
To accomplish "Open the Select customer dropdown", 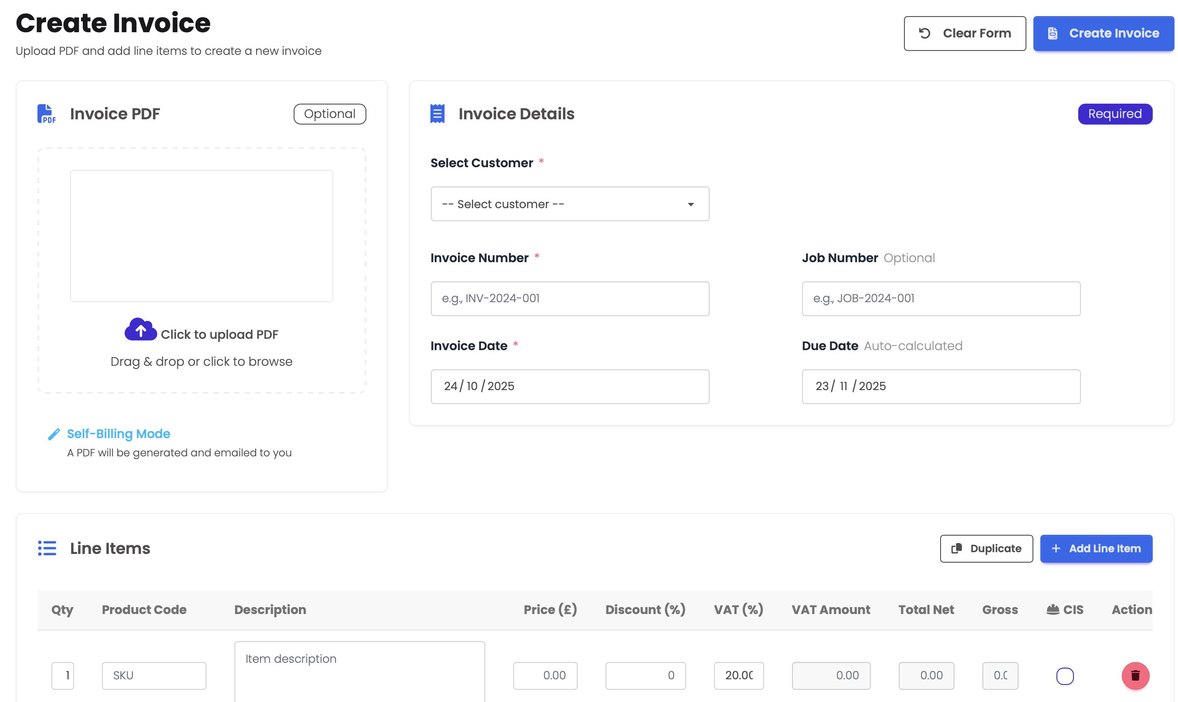I will coord(569,204).
